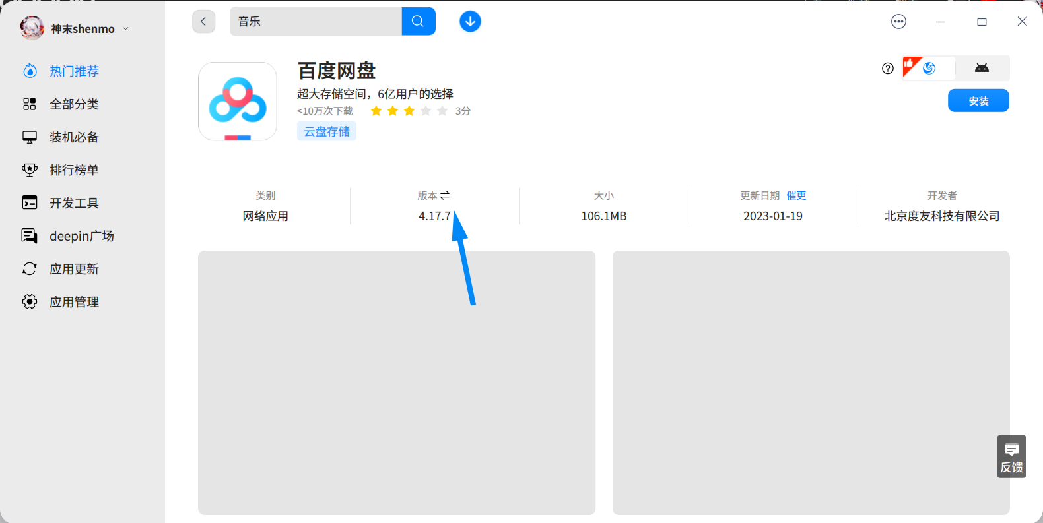Click the update date 2023-01-19
The height and width of the screenshot is (523, 1043).
[773, 216]
